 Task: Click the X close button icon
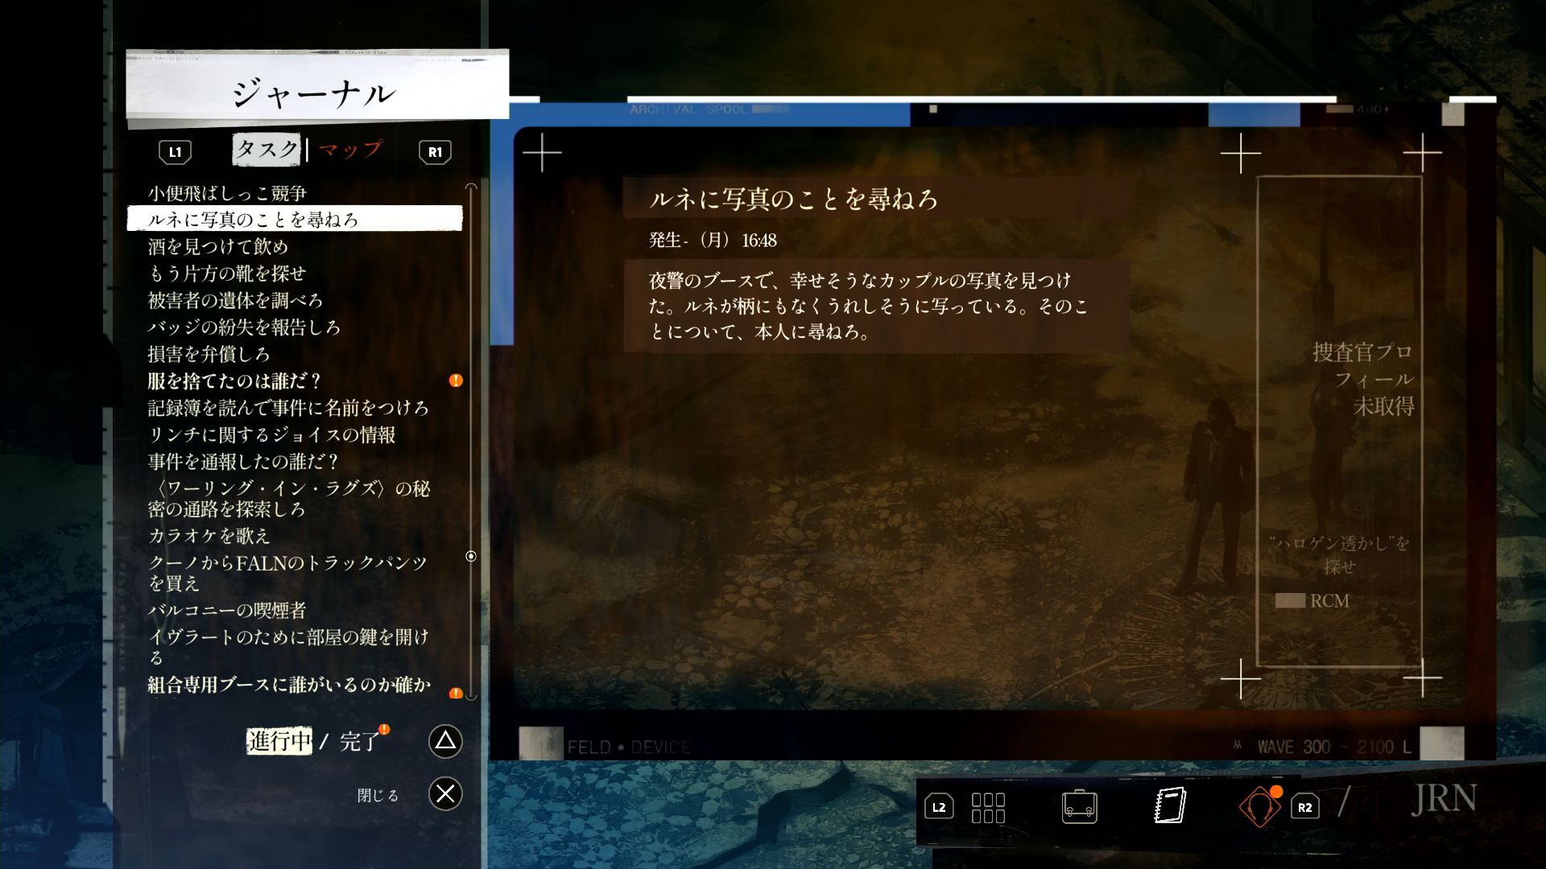[445, 794]
